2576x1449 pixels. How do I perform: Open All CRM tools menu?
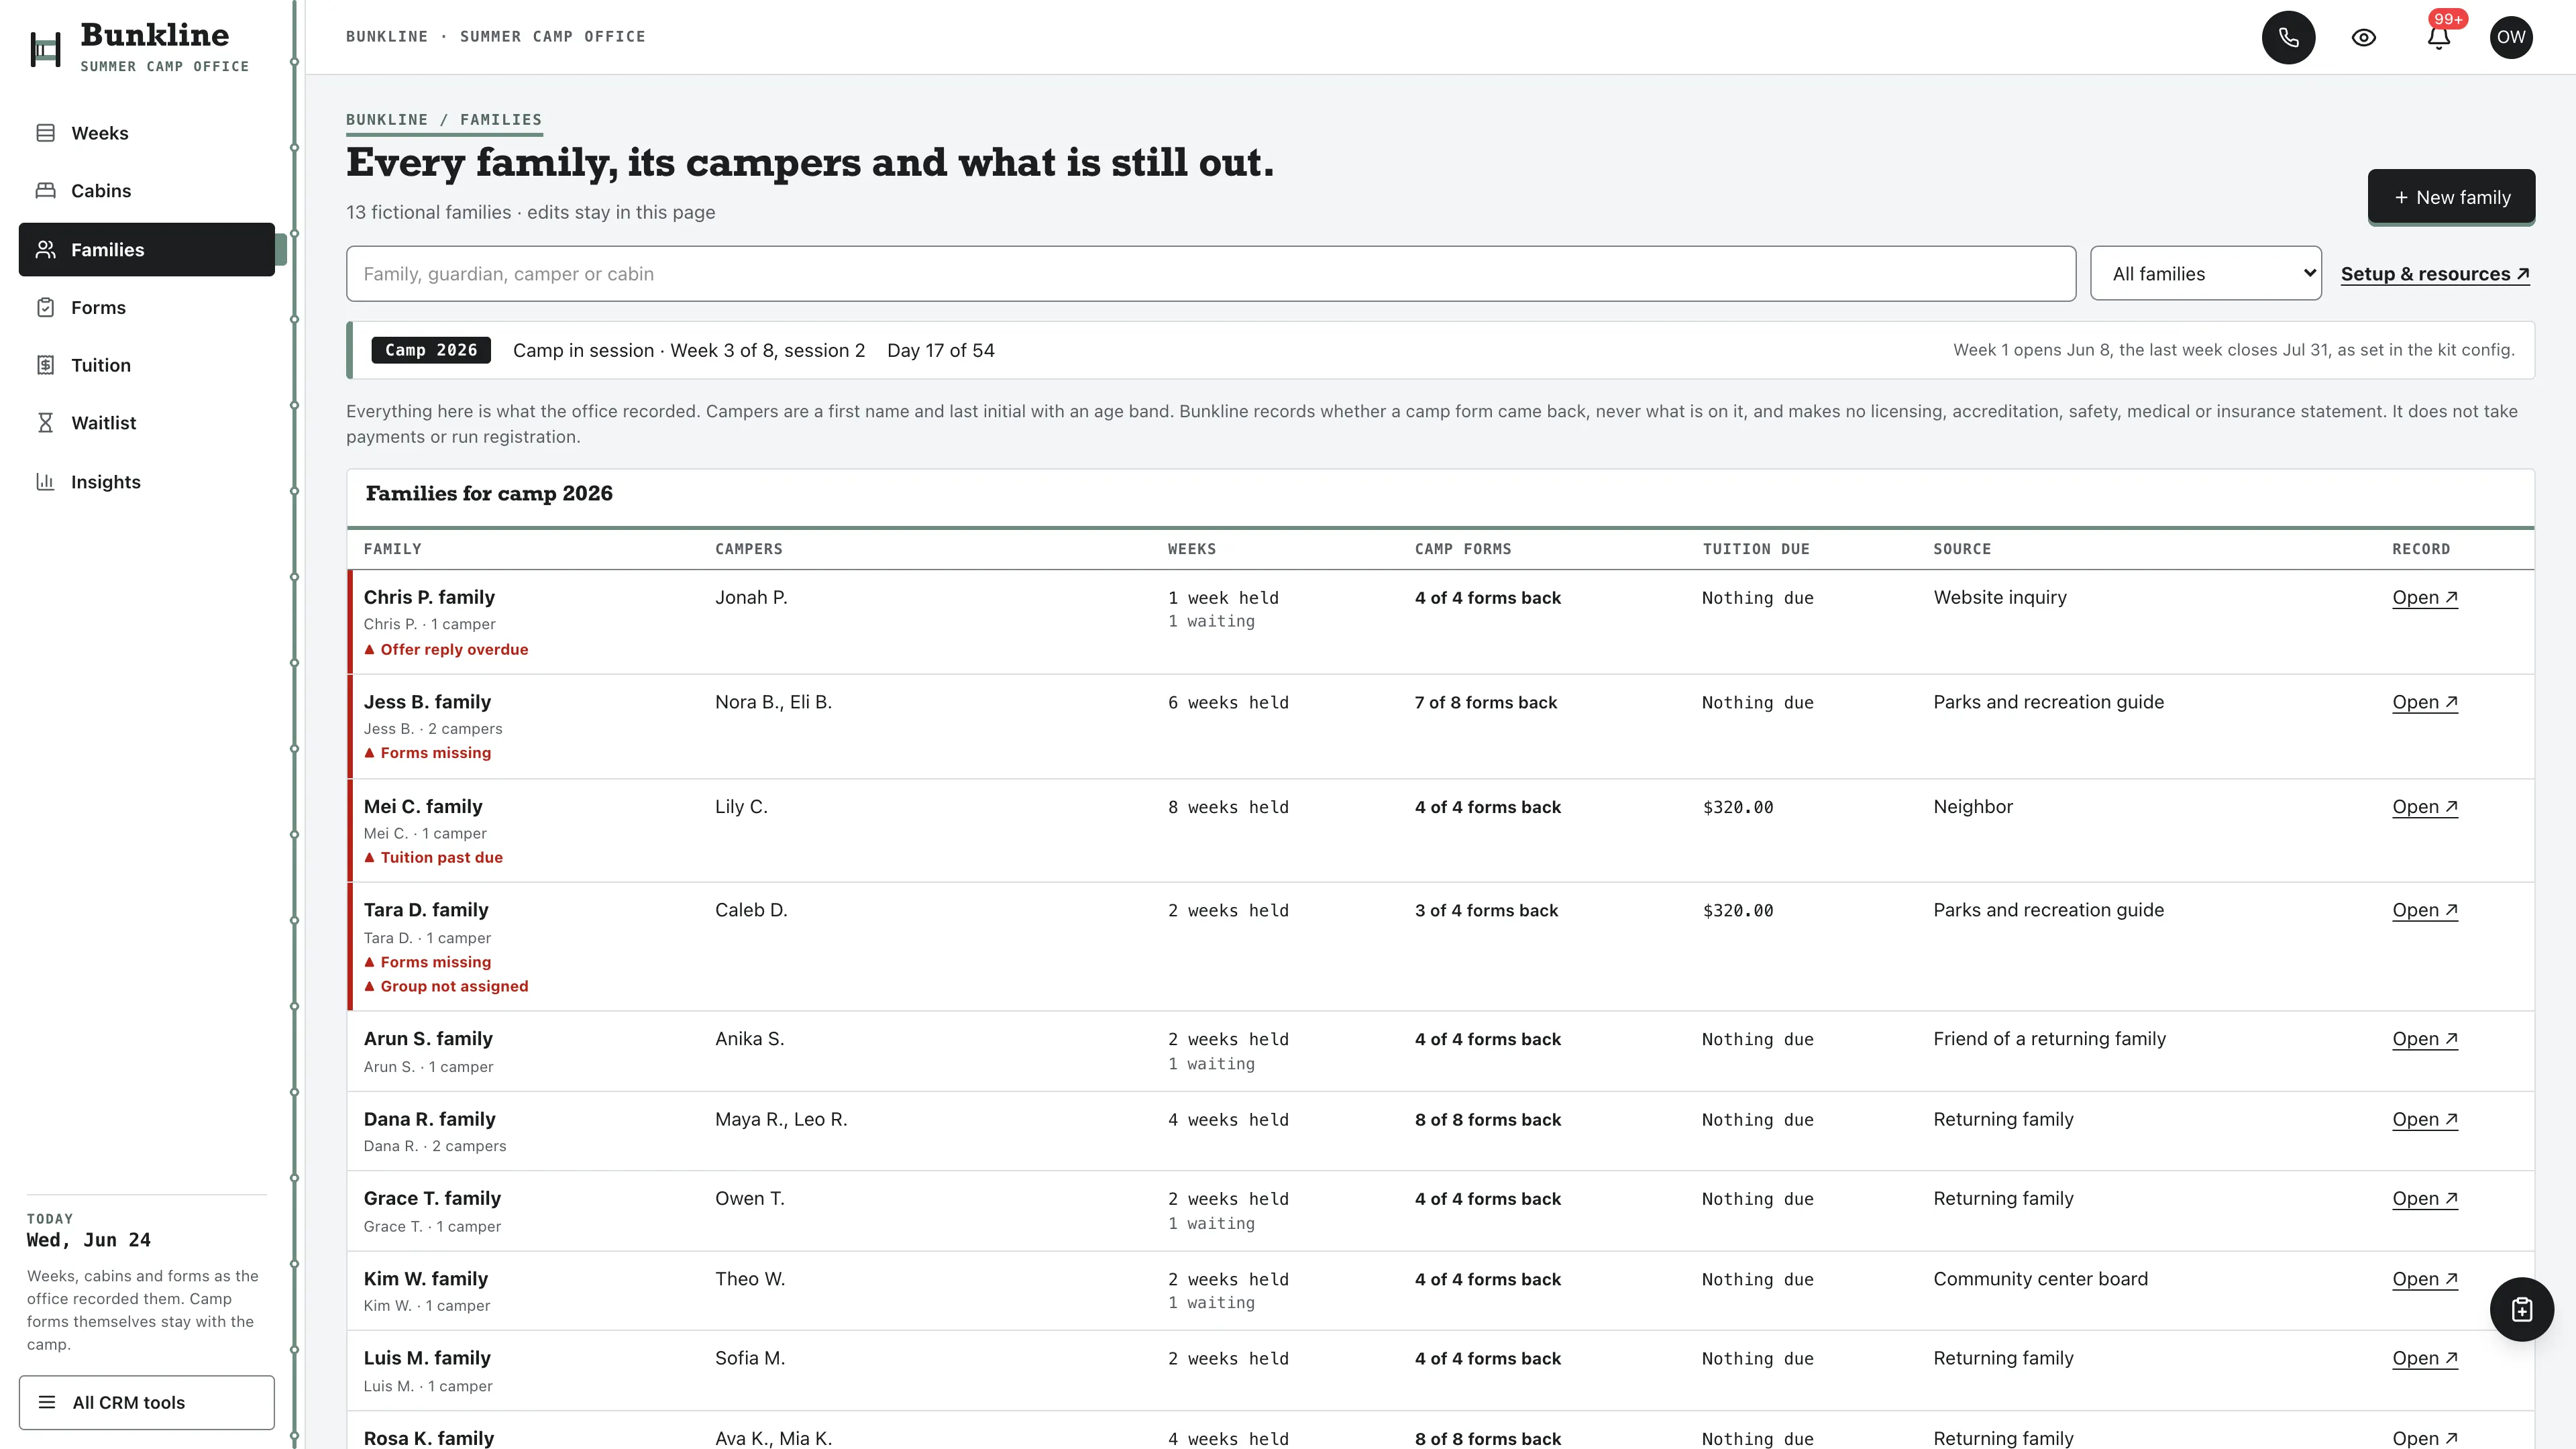147,1402
